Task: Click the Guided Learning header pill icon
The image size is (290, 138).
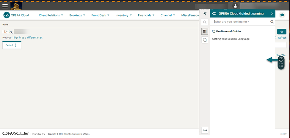Action: (x=214, y=13)
